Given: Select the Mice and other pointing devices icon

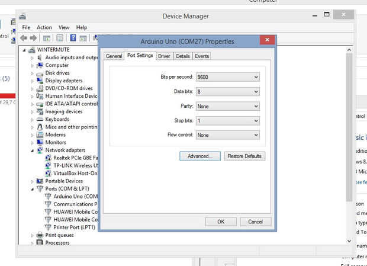Looking at the screenshot, I should click(40, 127).
